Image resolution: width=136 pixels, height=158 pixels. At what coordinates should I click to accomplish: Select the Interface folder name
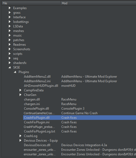(19, 17)
